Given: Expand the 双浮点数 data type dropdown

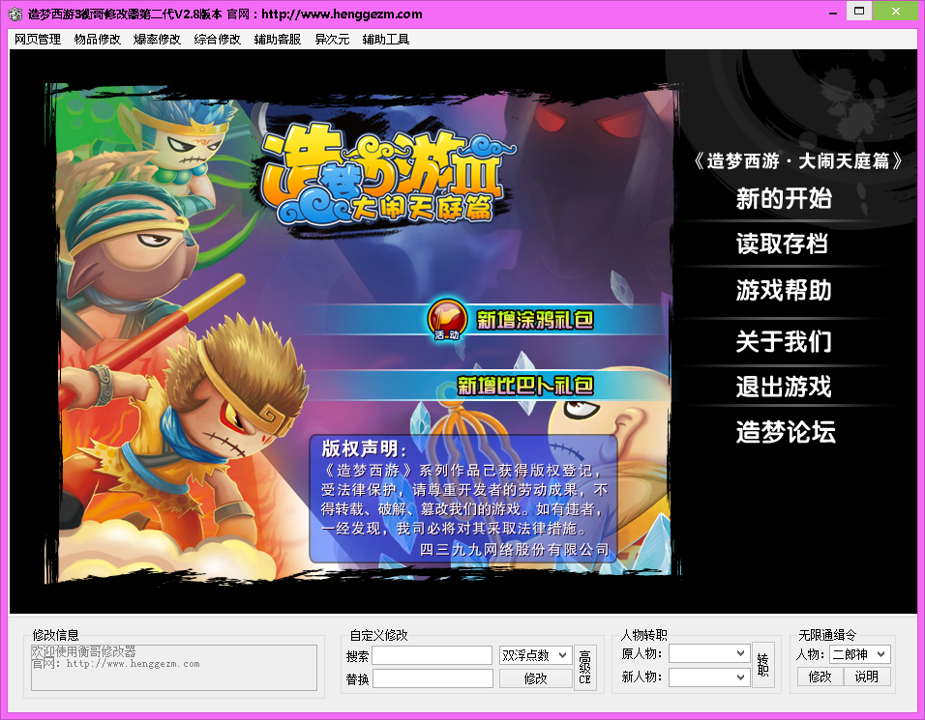Looking at the screenshot, I should point(535,655).
